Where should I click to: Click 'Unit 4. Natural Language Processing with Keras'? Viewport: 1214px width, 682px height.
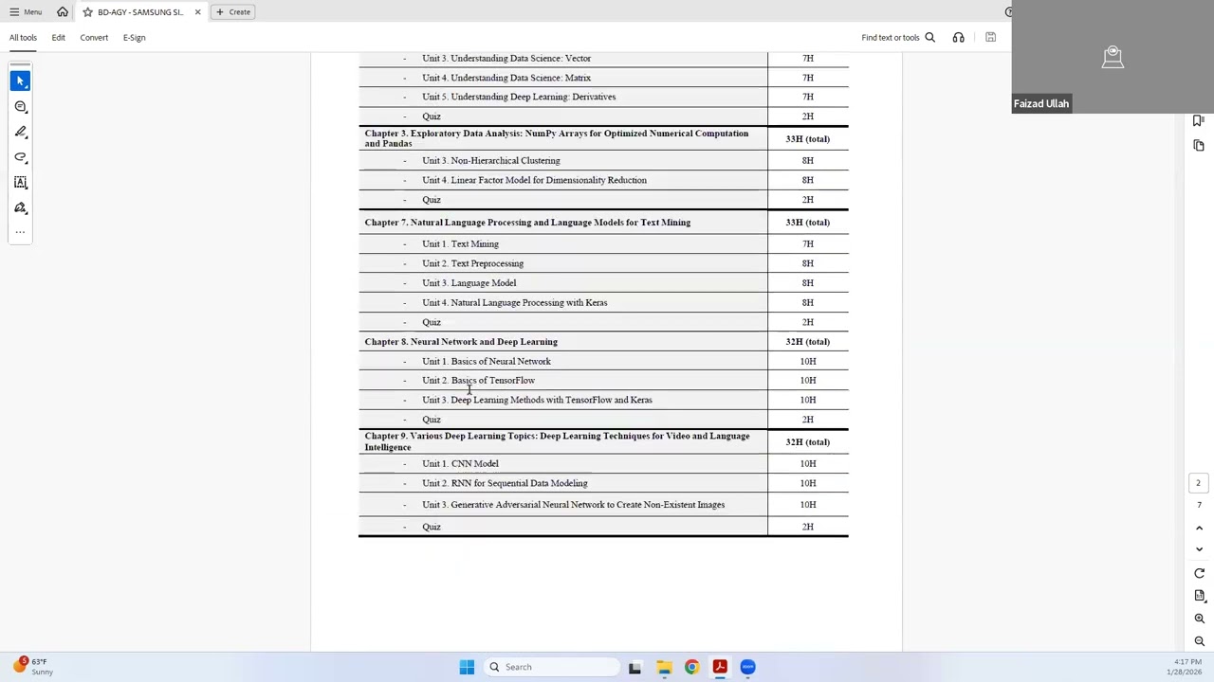click(514, 303)
